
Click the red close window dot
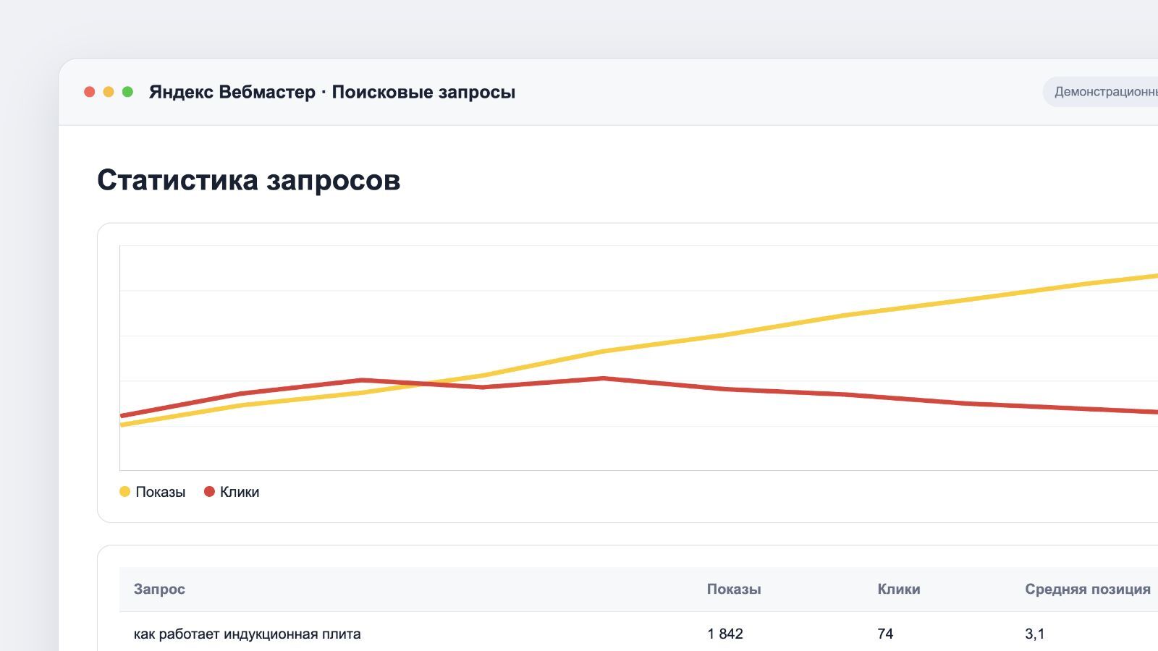[x=90, y=92]
